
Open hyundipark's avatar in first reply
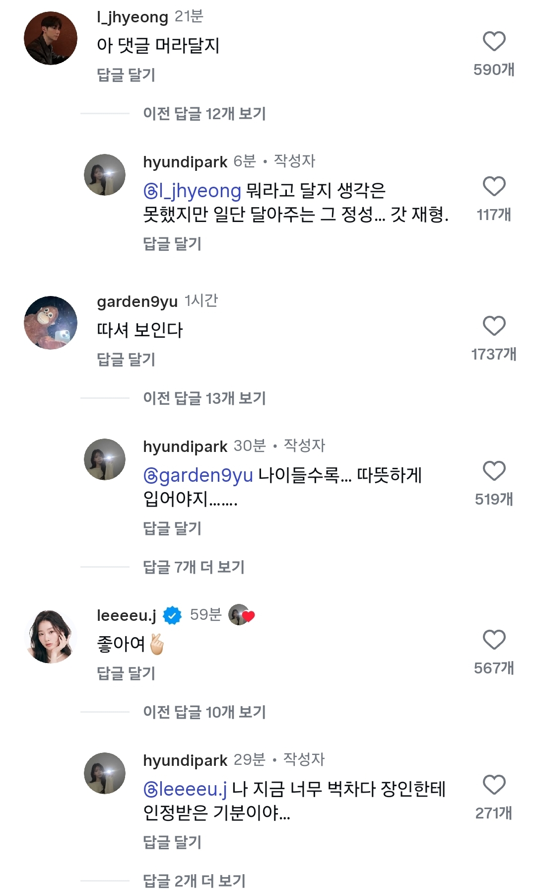click(x=105, y=175)
